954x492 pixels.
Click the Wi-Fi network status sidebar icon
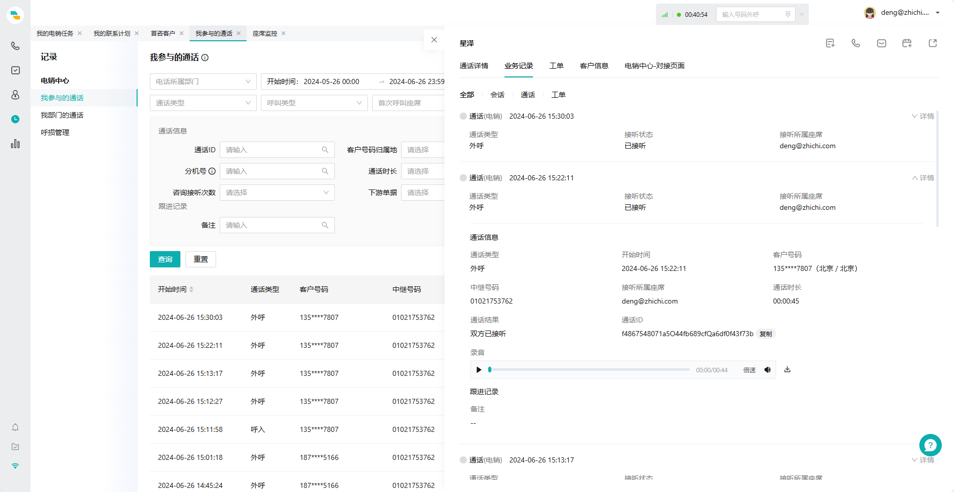15,466
